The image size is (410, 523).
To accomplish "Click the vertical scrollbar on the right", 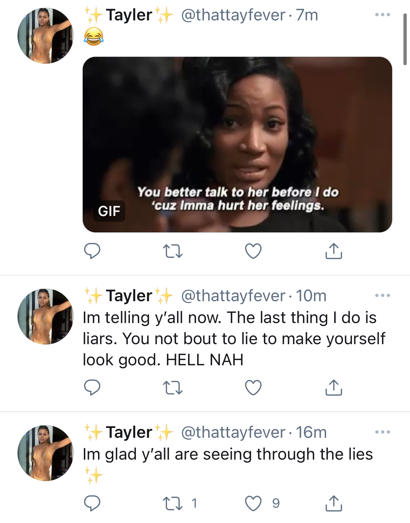I will coord(405,39).
